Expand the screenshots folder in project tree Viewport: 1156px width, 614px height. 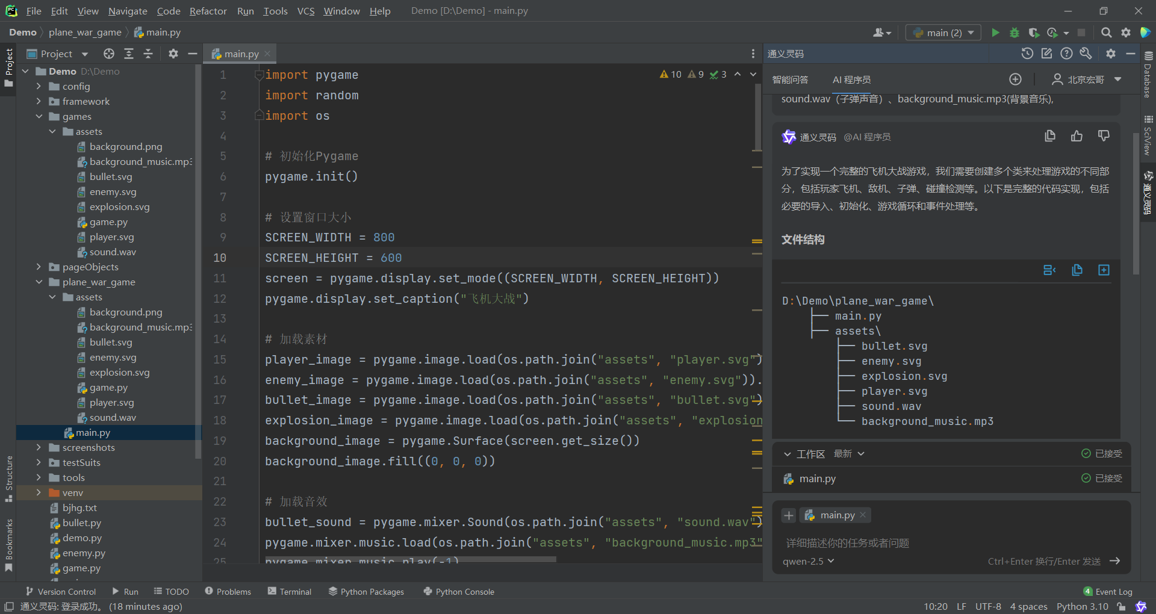tap(39, 447)
